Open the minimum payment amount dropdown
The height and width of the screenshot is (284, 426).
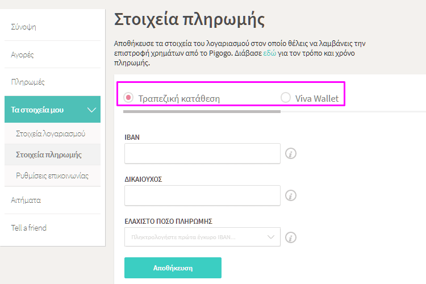[x=202, y=237]
